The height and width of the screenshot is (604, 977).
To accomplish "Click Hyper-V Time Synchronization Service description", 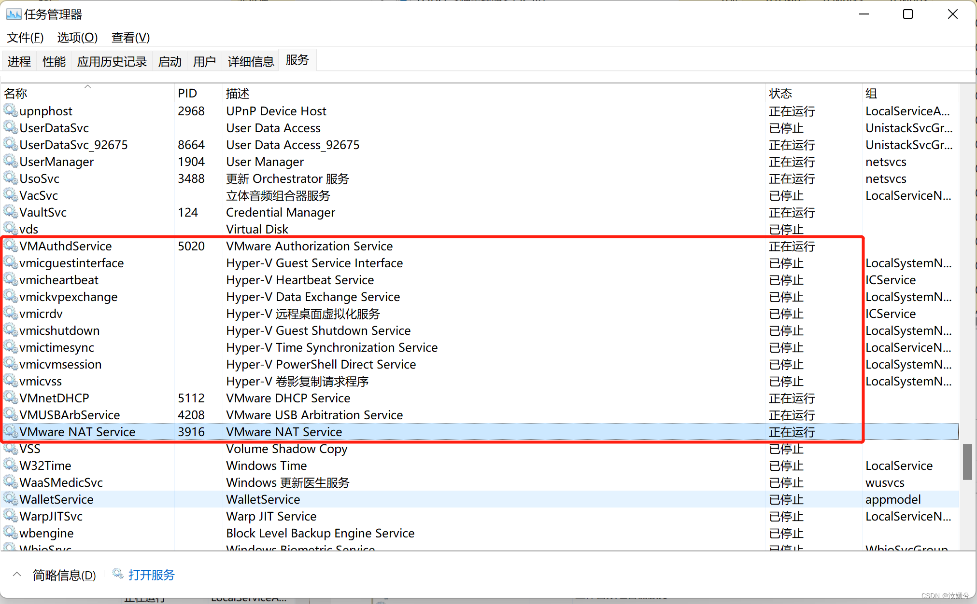I will (332, 347).
